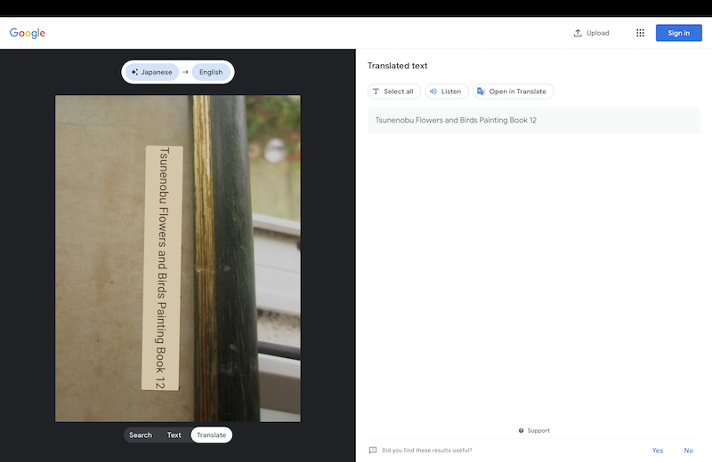Switch to the Text mode tab
This screenshot has height=462, width=712.
pos(174,434)
